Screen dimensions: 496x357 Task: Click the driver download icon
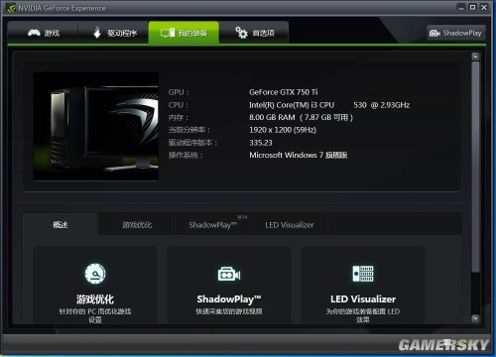[x=97, y=33]
